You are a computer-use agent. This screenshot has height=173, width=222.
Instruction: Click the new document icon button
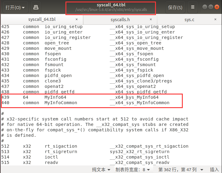point(36,7)
